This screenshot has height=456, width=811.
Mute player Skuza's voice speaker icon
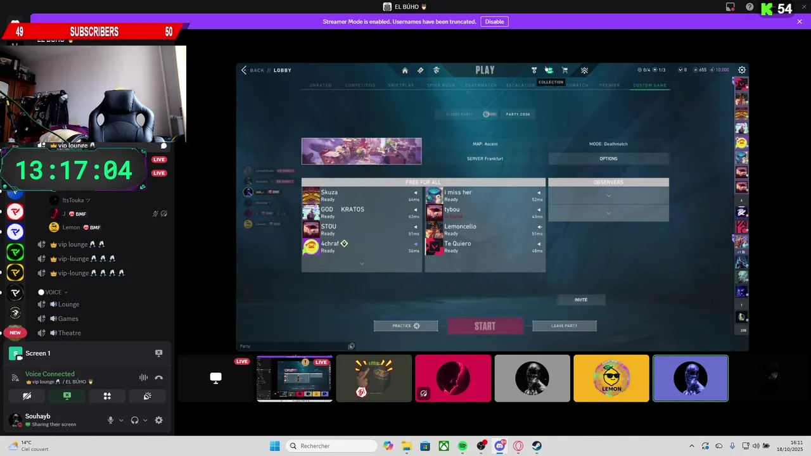coord(416,193)
